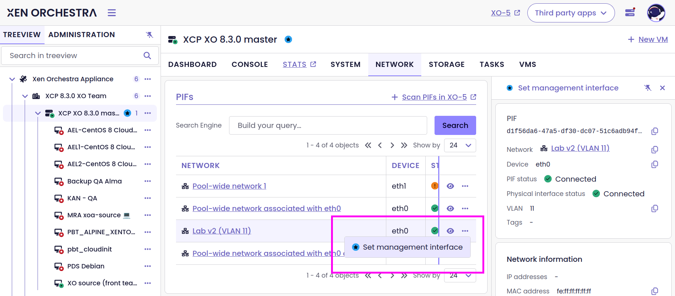
Task: Unpin the treeview sidebar
Action: [x=150, y=35]
